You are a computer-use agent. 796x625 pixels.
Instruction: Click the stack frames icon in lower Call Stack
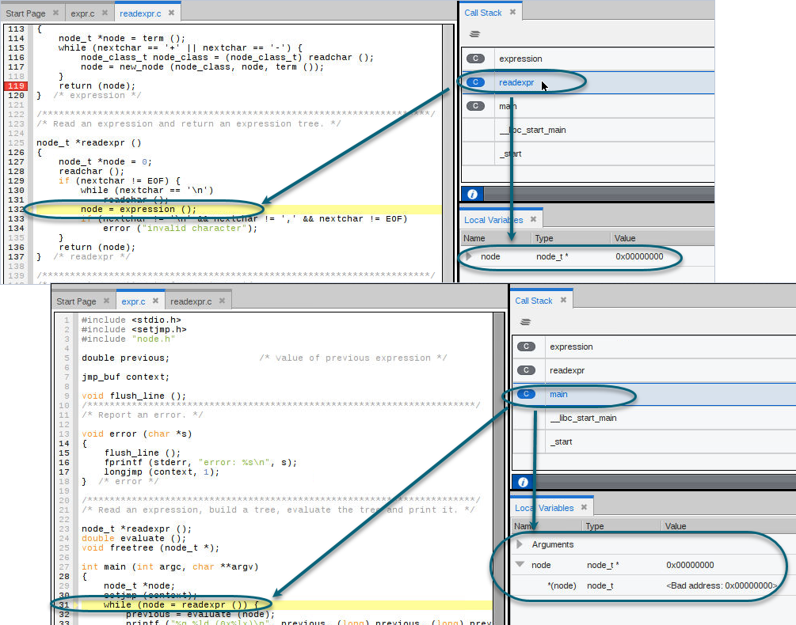click(525, 323)
